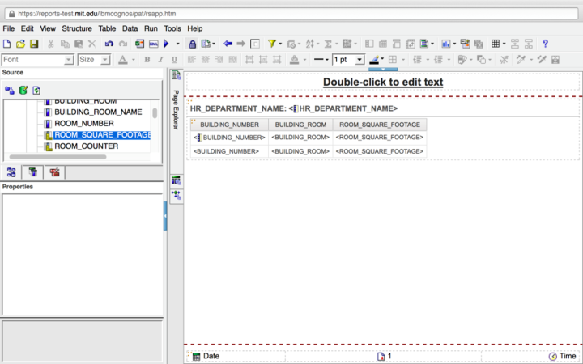Open the Help question mark icon
583x364 pixels.
[545, 44]
